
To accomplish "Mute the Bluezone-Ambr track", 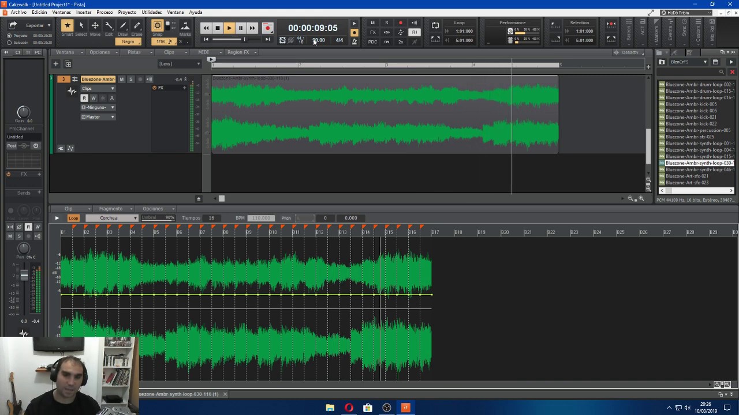I will (122, 79).
